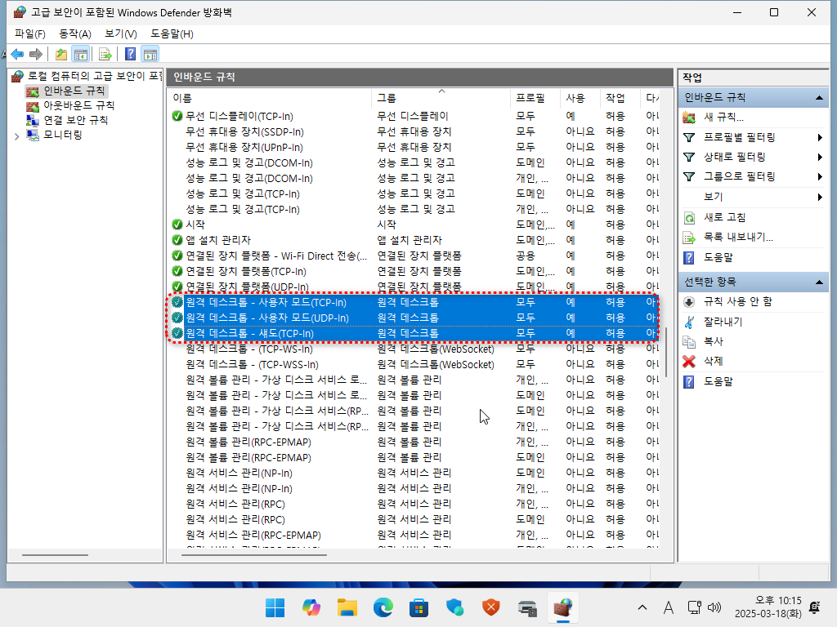The width and height of the screenshot is (837, 627).
Task: Click the volume icon in system tray
Action: coord(714,607)
